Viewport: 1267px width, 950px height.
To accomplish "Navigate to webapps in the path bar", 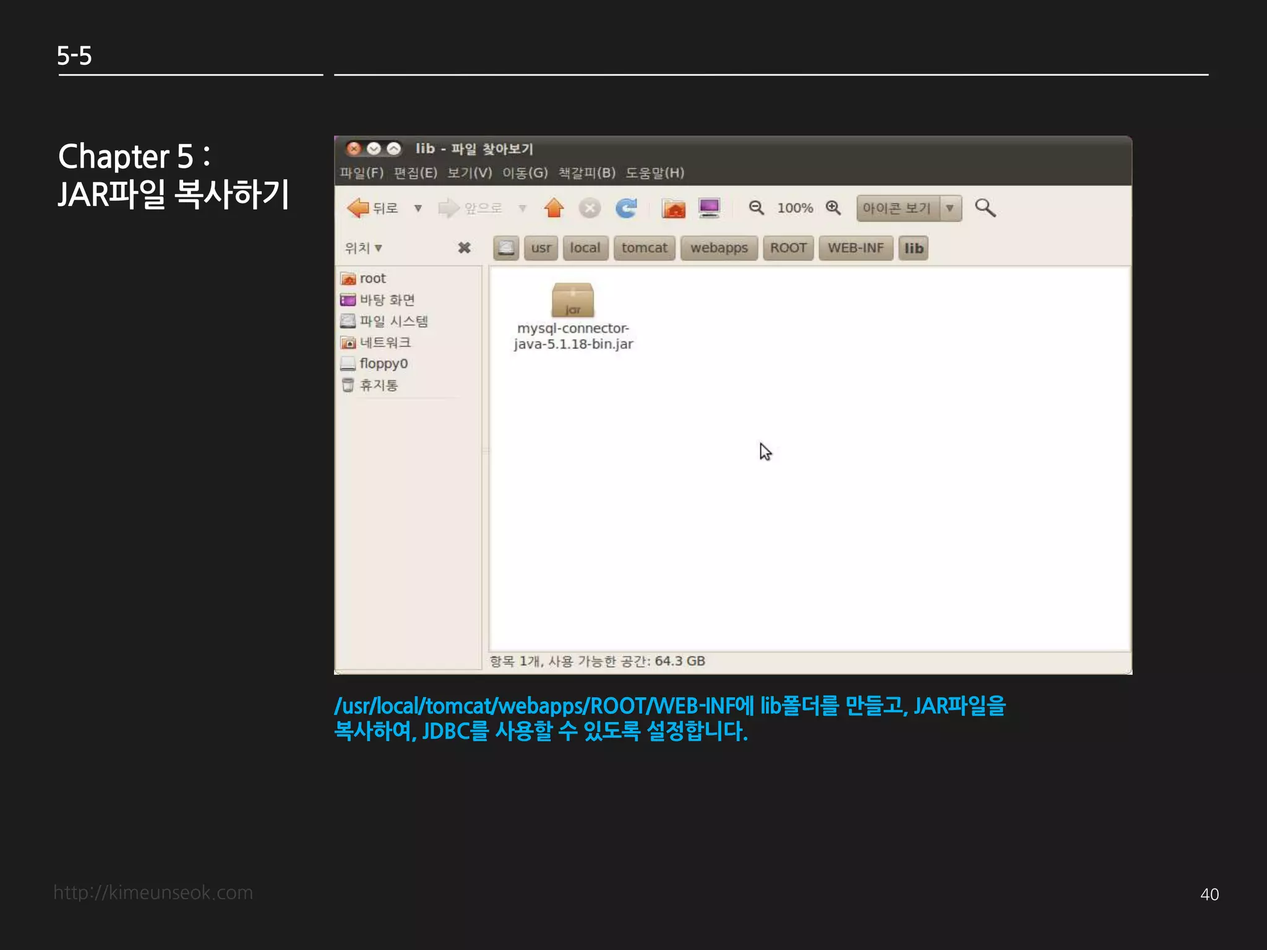I will (x=719, y=248).
